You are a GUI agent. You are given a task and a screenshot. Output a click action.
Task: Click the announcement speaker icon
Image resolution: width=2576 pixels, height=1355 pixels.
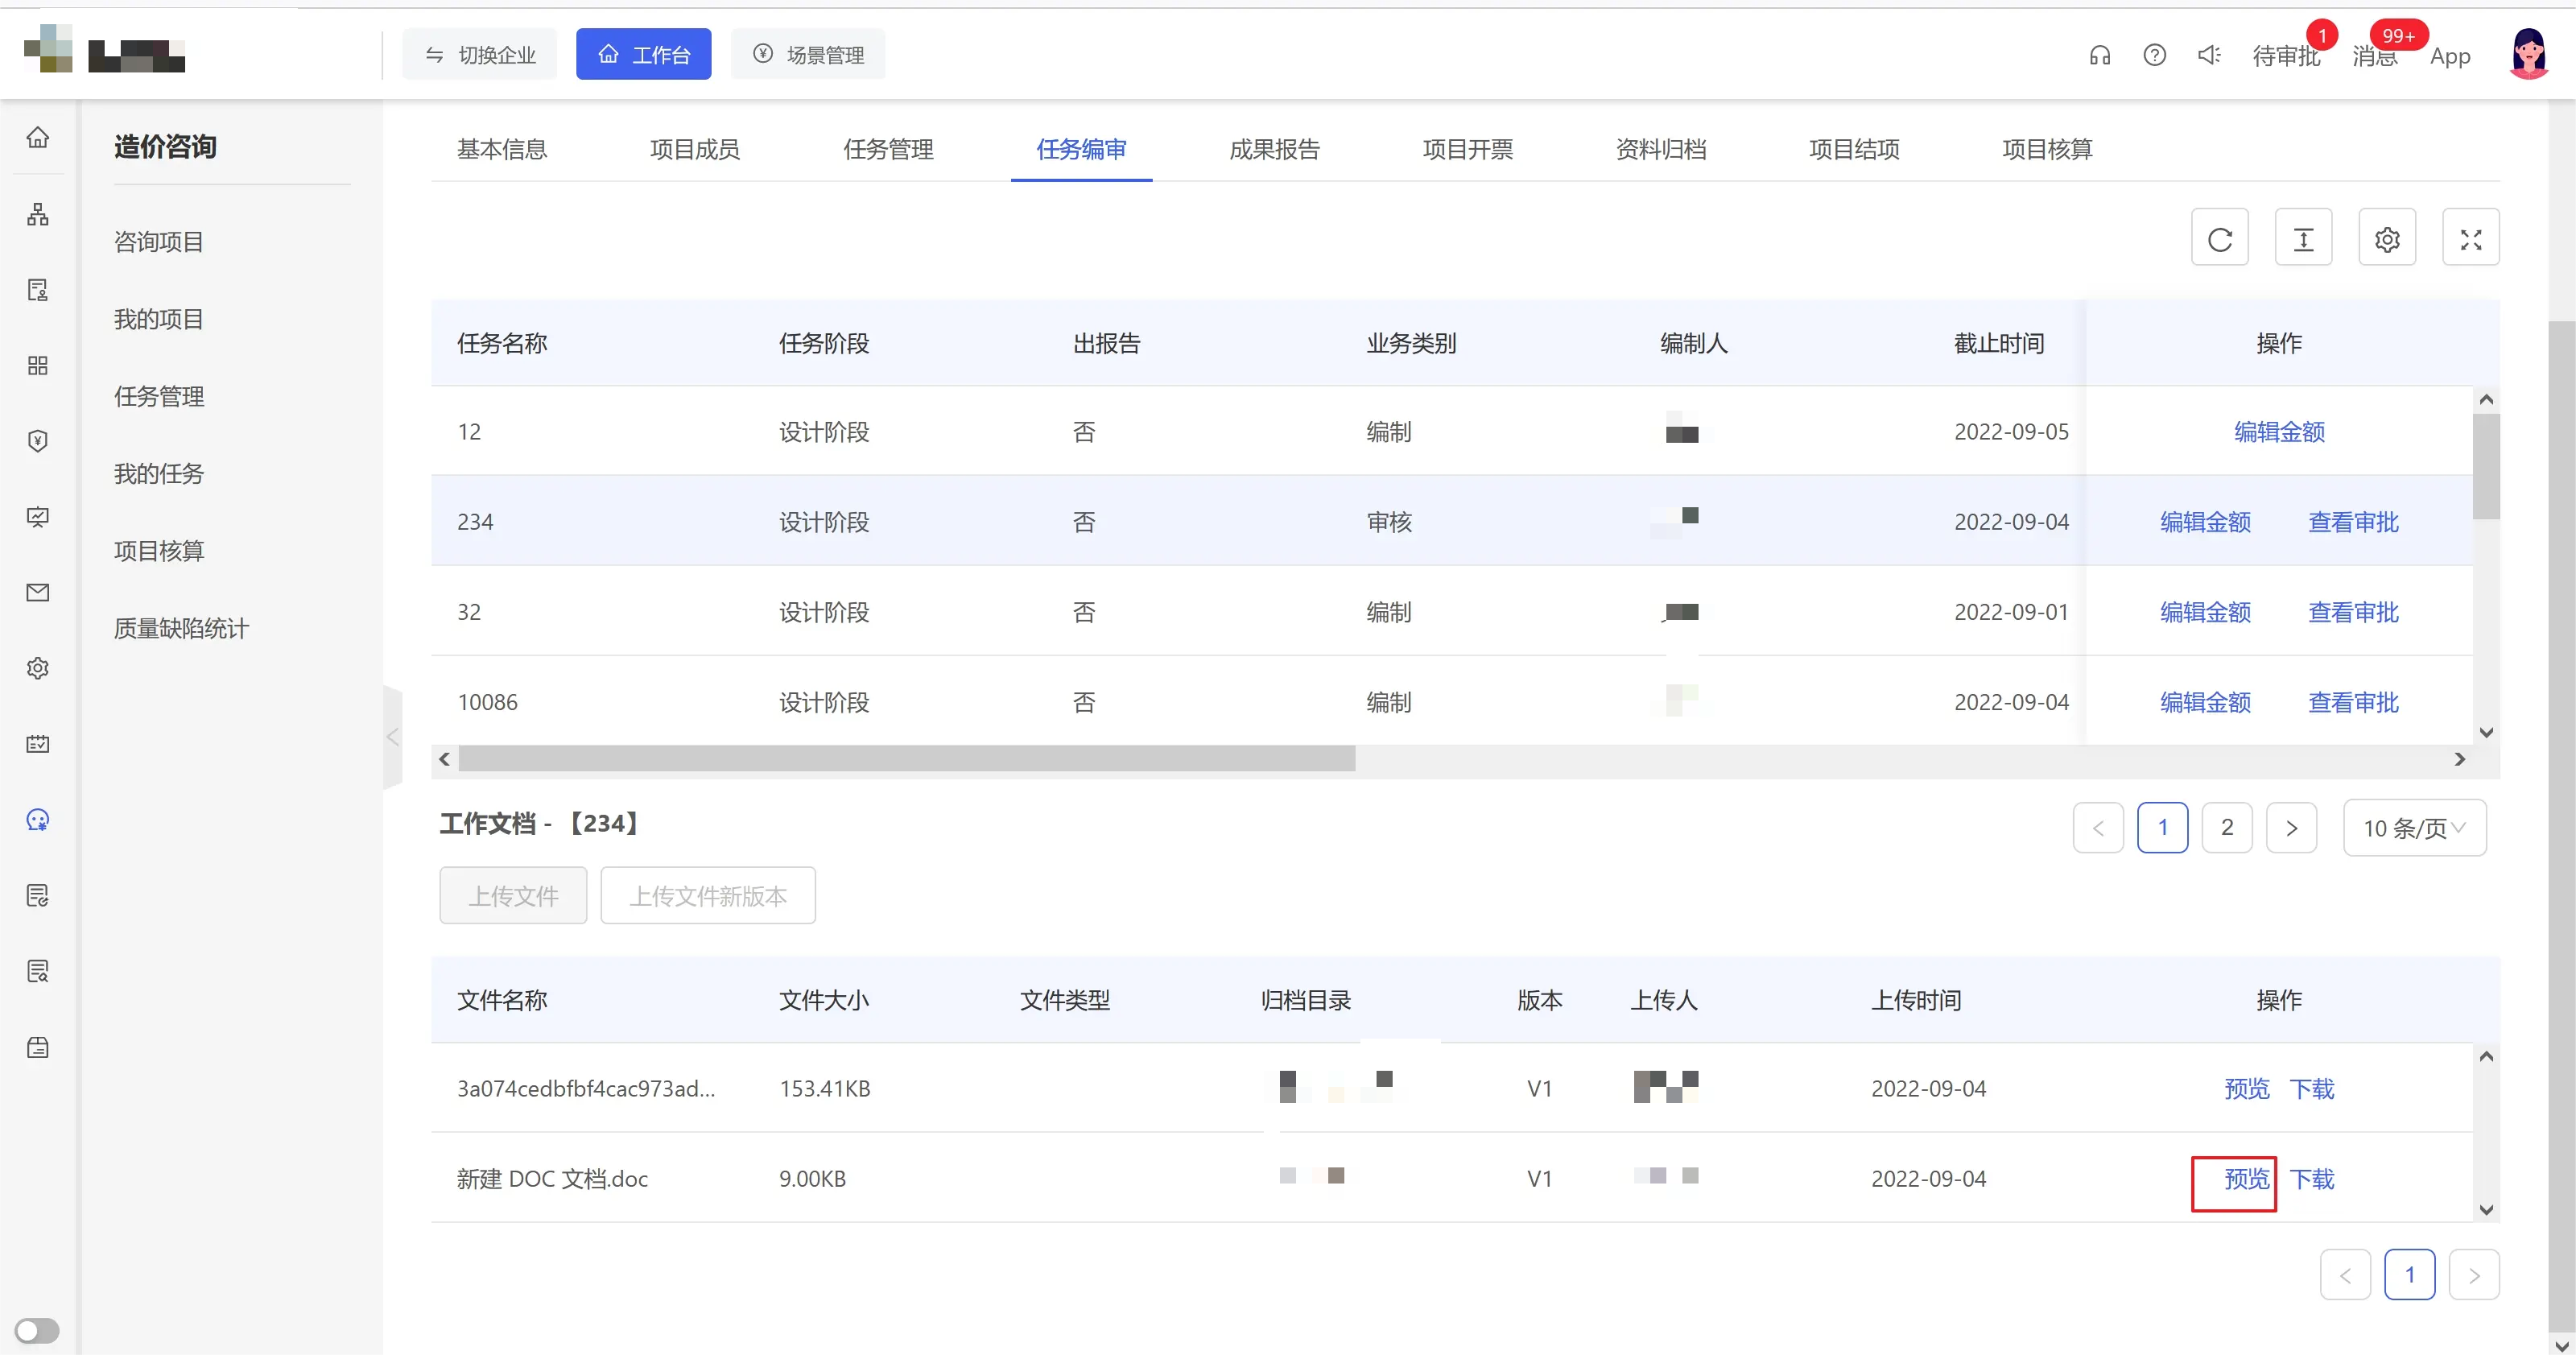(2208, 55)
